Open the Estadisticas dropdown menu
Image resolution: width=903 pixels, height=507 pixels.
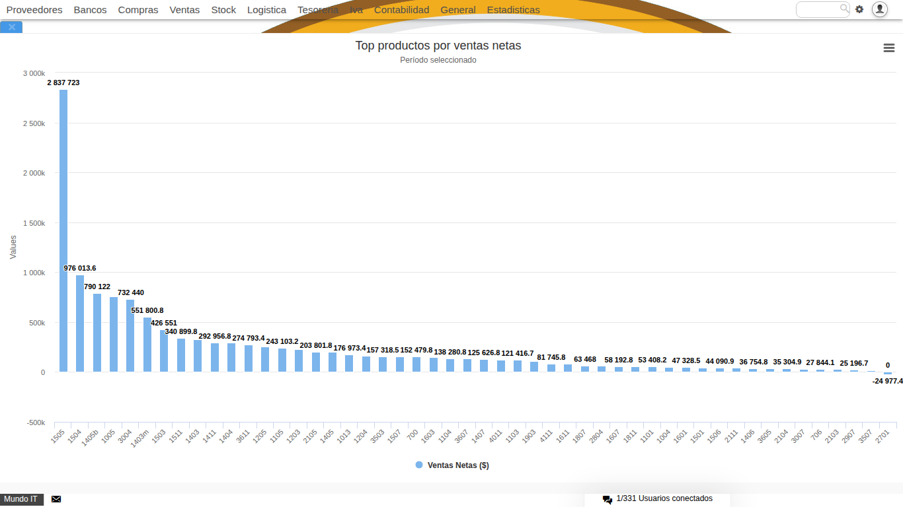[x=514, y=10]
